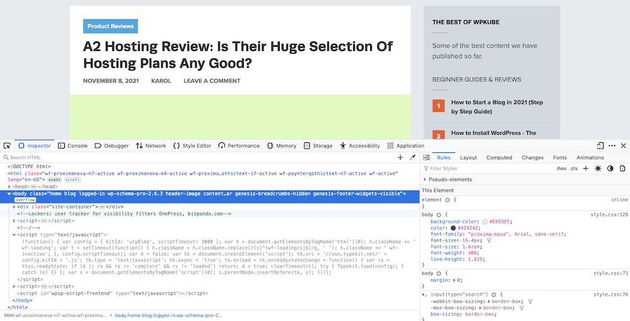630x321 pixels.
Task: Click the Product Reviews category button
Action: pos(110,26)
